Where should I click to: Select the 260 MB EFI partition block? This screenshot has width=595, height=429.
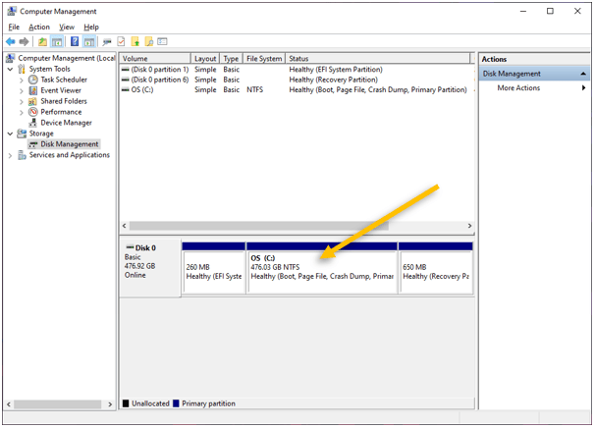pyautogui.click(x=214, y=268)
